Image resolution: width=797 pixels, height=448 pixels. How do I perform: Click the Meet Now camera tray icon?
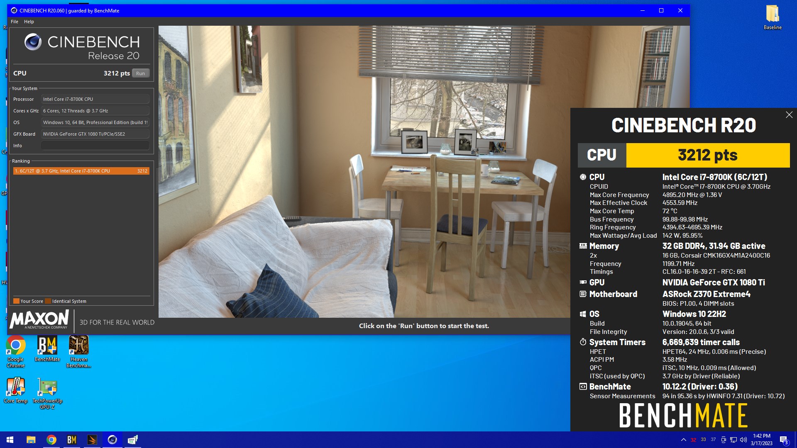click(x=724, y=440)
